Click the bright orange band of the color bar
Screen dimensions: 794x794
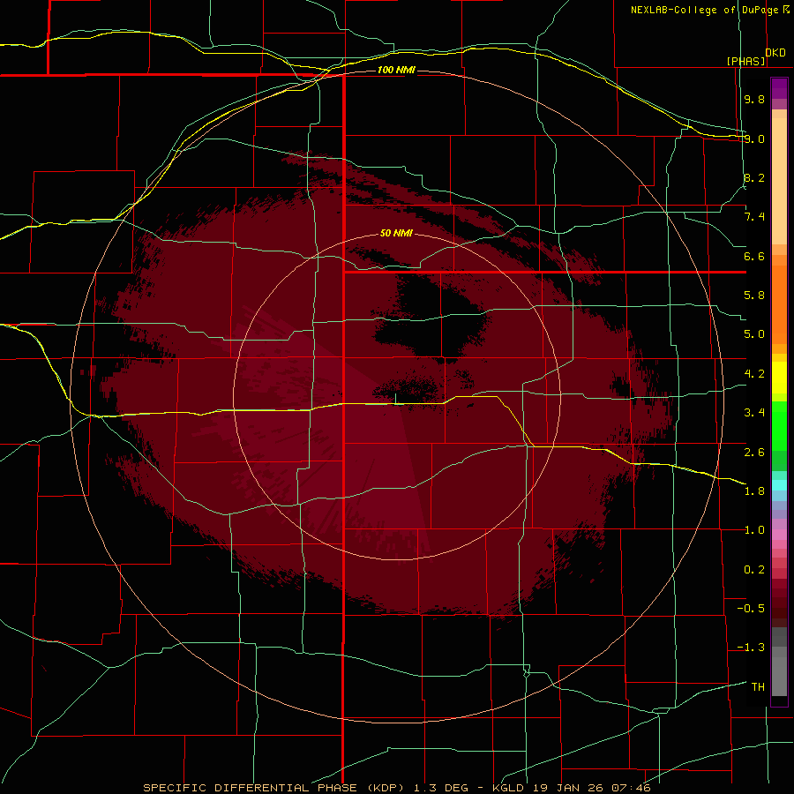pos(779,303)
